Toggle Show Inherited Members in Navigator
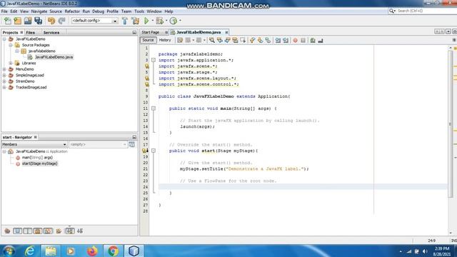Viewport: 457px width, 257px height. click(7, 231)
